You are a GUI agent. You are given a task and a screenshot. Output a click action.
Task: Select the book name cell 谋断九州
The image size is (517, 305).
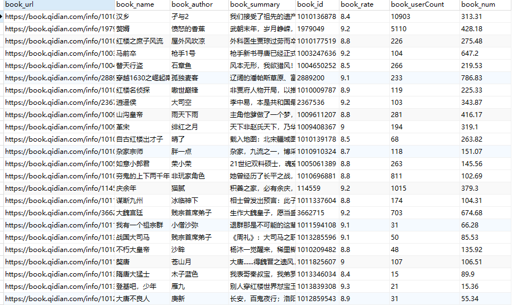[142, 201]
